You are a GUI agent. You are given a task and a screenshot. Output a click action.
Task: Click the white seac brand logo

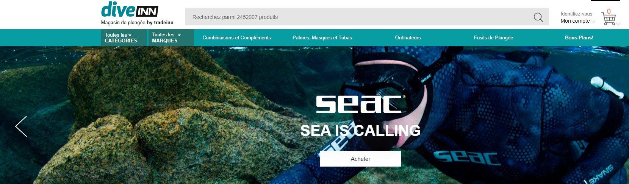(x=360, y=104)
